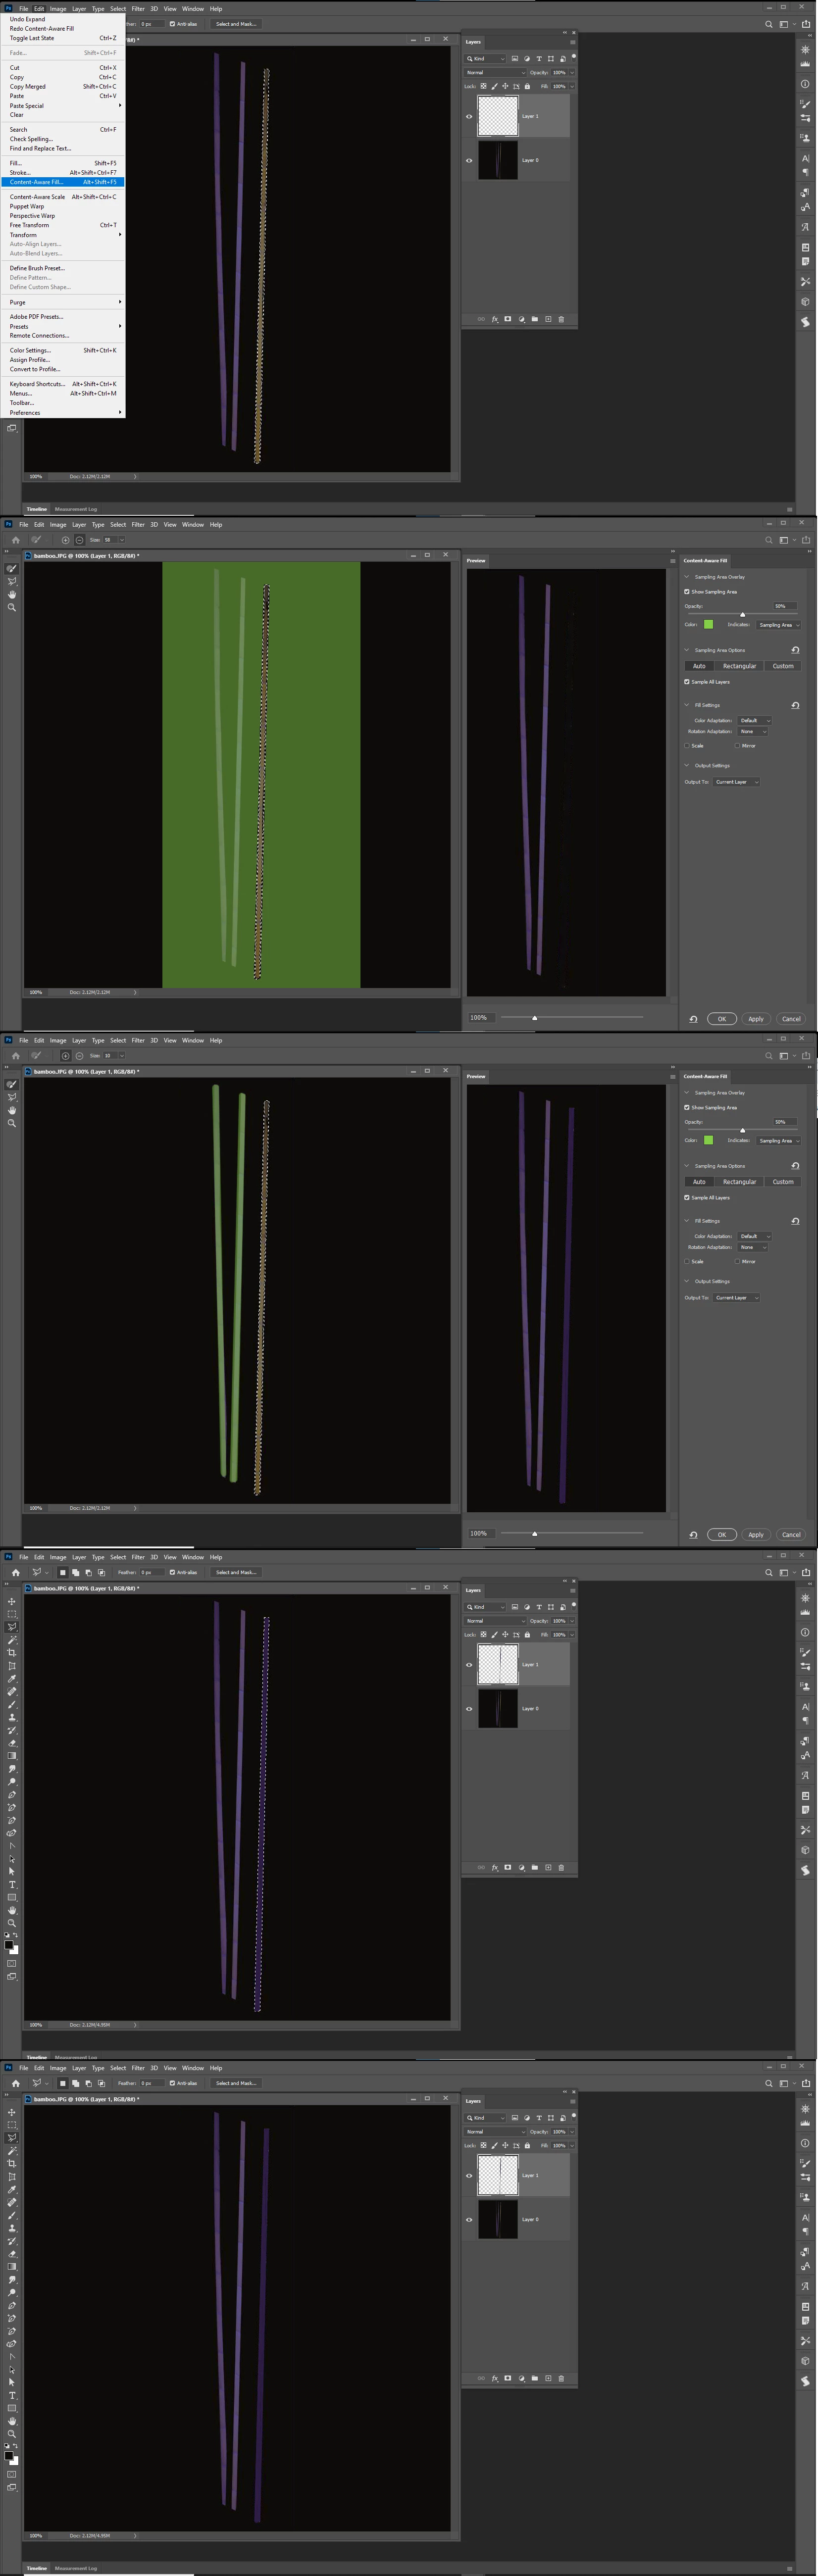The width and height of the screenshot is (818, 2576).
Task: Pick Undo Expand from the Edit menu
Action: [x=63, y=19]
